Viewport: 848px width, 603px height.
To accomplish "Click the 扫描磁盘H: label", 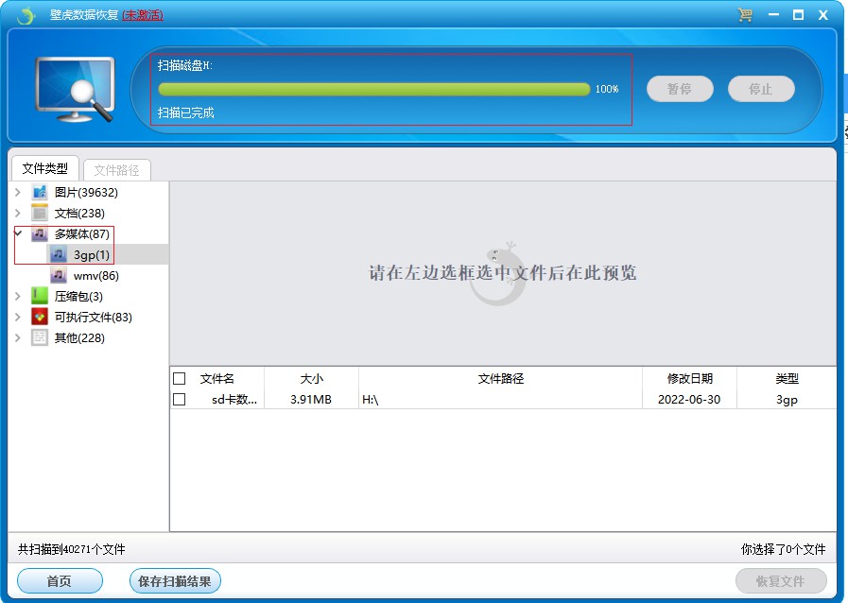I will click(185, 65).
